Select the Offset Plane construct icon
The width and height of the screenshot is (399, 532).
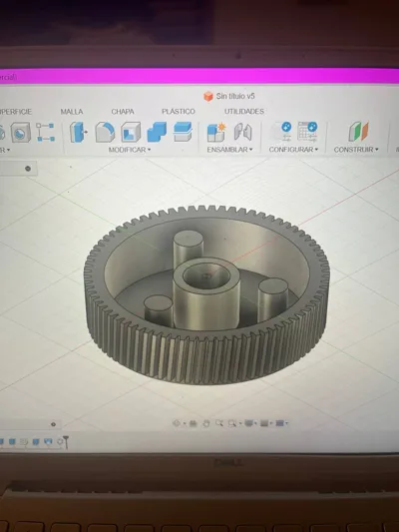click(358, 132)
